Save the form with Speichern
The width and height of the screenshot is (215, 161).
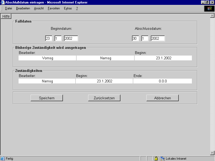tap(47, 98)
